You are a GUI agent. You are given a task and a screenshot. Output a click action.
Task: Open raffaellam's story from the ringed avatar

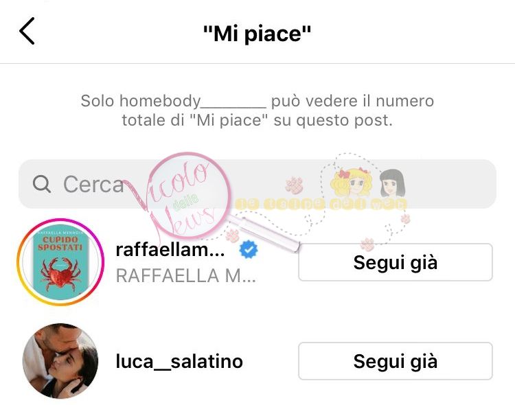click(x=60, y=262)
